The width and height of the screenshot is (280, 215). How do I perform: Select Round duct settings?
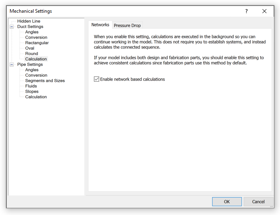pyautogui.click(x=32, y=54)
